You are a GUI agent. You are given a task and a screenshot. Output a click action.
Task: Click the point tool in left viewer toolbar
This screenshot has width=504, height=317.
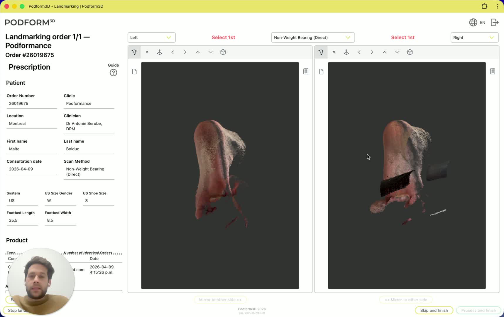click(147, 52)
